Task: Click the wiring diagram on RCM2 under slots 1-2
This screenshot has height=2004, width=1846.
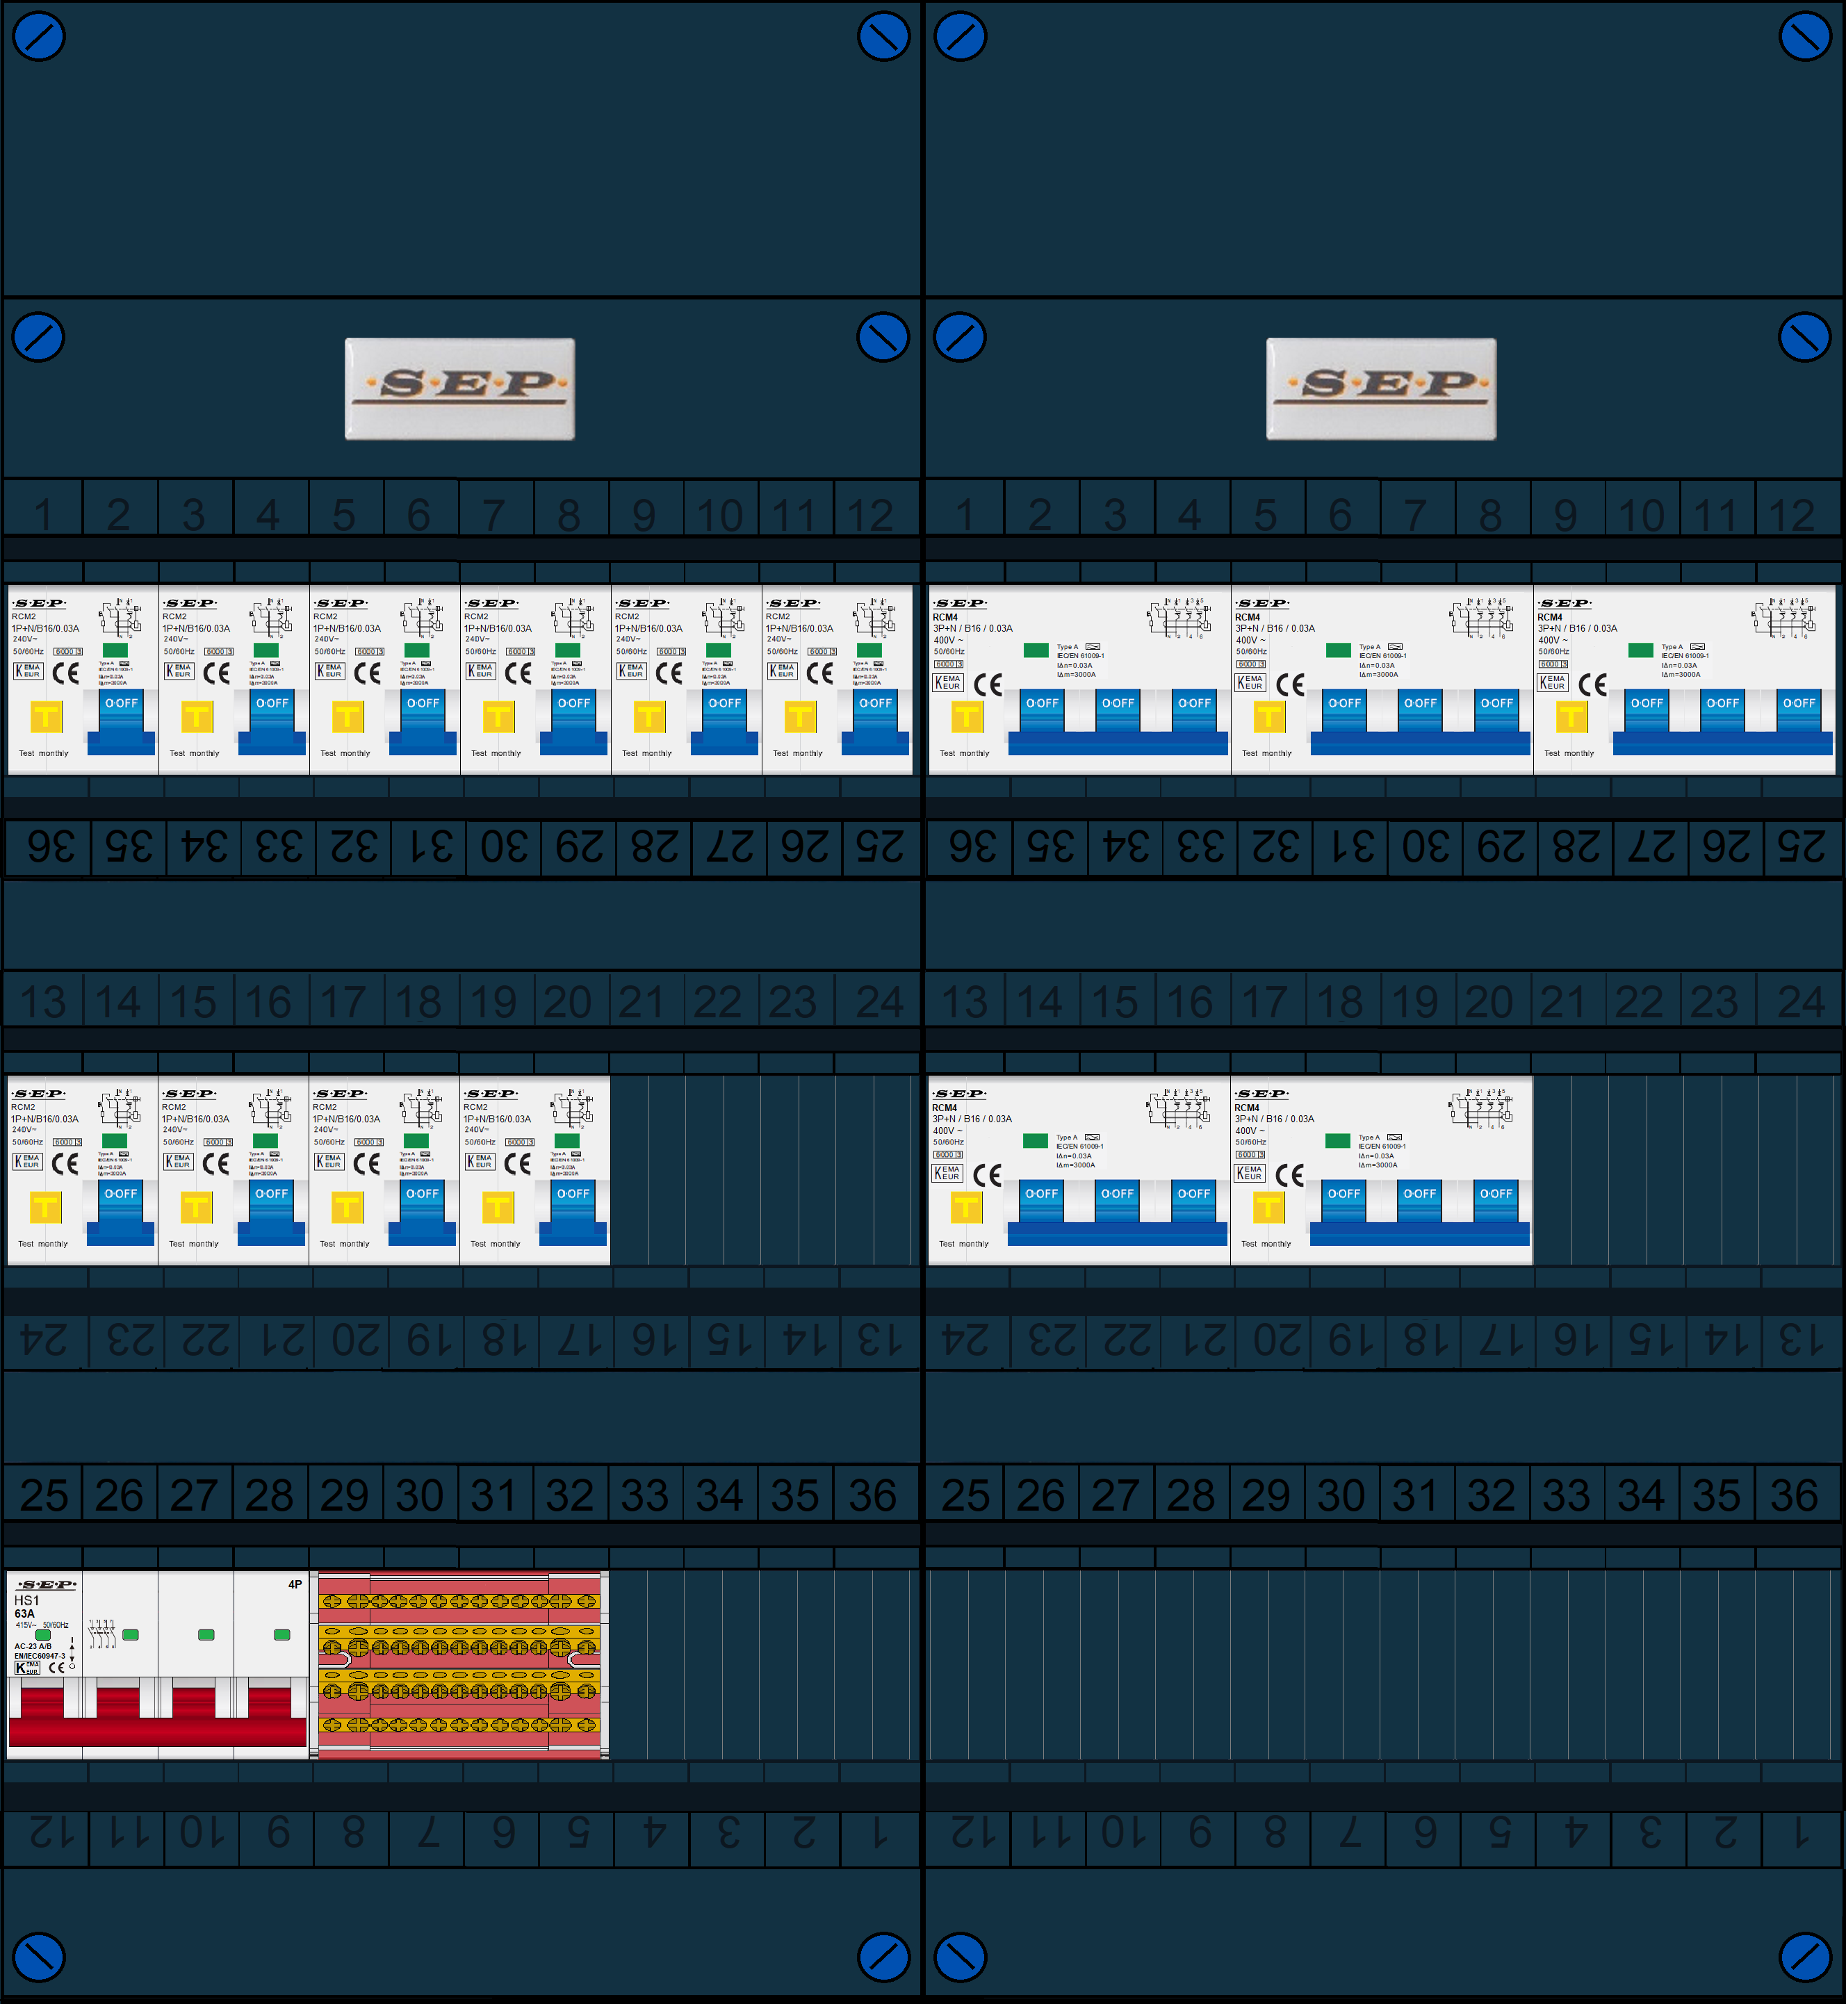Action: click(122, 618)
